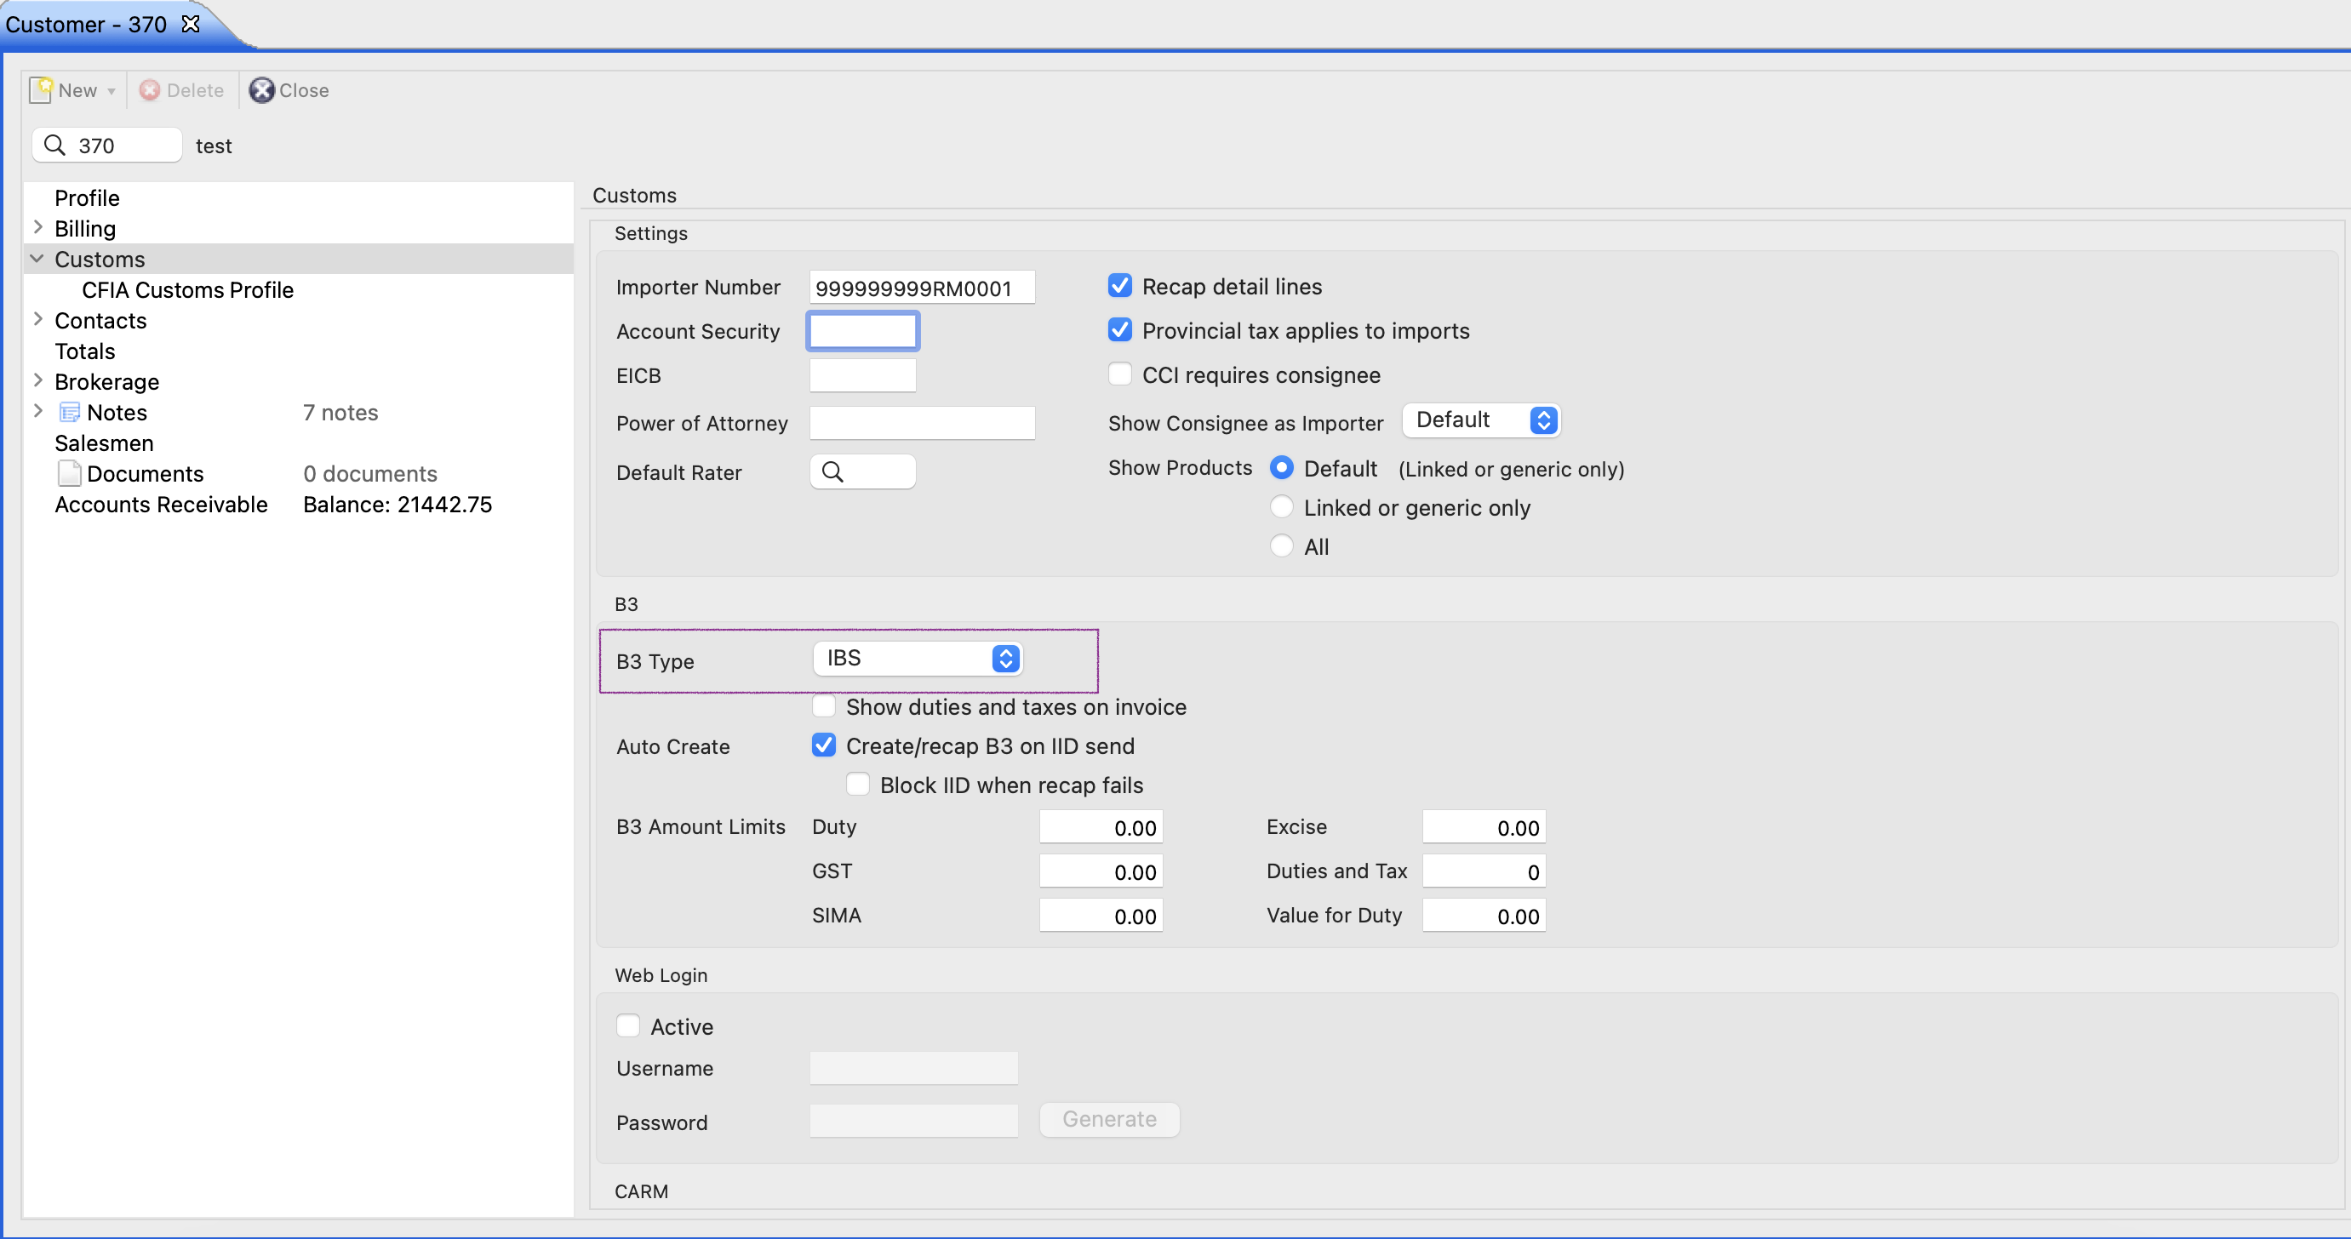Click the SIMA amount limit field

coord(1101,916)
